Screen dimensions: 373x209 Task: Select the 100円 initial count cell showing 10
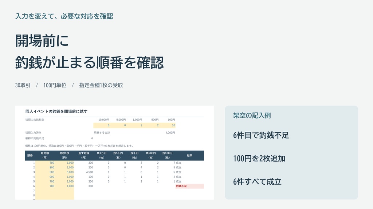(167, 125)
